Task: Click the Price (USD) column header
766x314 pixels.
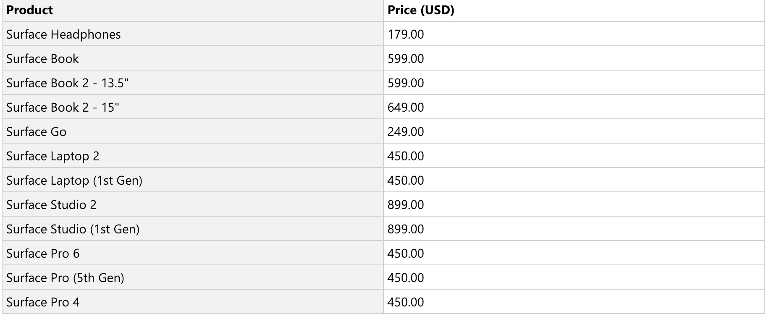Action: [574, 10]
